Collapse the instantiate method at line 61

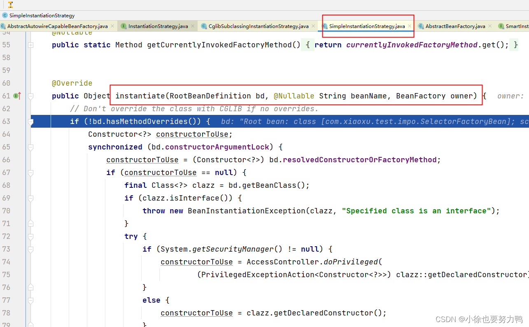point(30,96)
